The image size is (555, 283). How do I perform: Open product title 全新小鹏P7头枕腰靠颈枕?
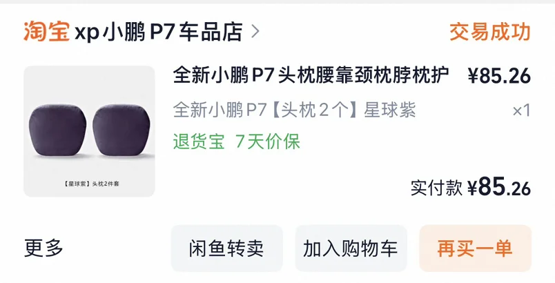point(311,75)
